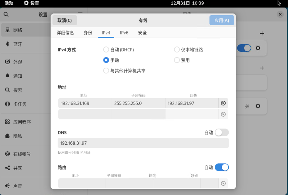288x195 pixels.
Task: Click the 活动 activities button
Action: click(x=9, y=3)
